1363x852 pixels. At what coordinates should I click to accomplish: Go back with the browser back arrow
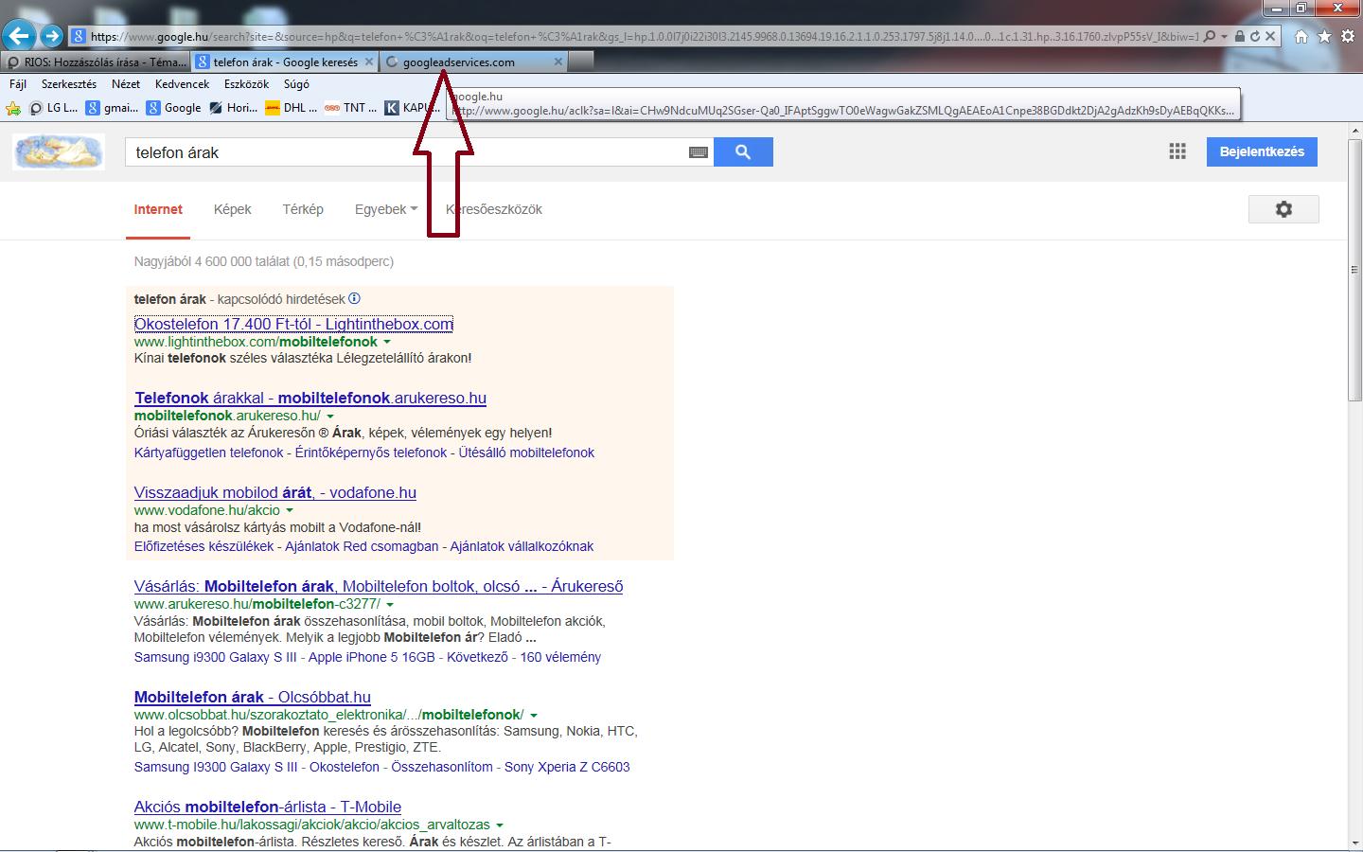click(x=19, y=36)
